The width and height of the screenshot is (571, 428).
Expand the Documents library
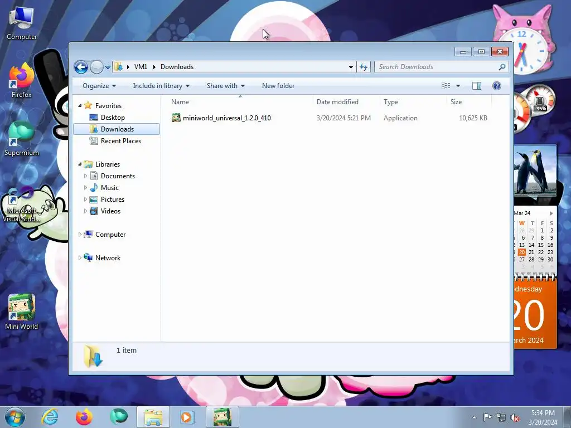(x=85, y=176)
